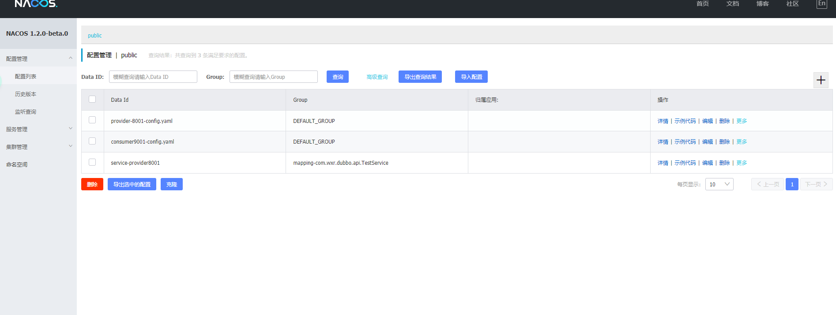Click 导入配置 button
Image resolution: width=836 pixels, height=315 pixels.
(x=471, y=77)
